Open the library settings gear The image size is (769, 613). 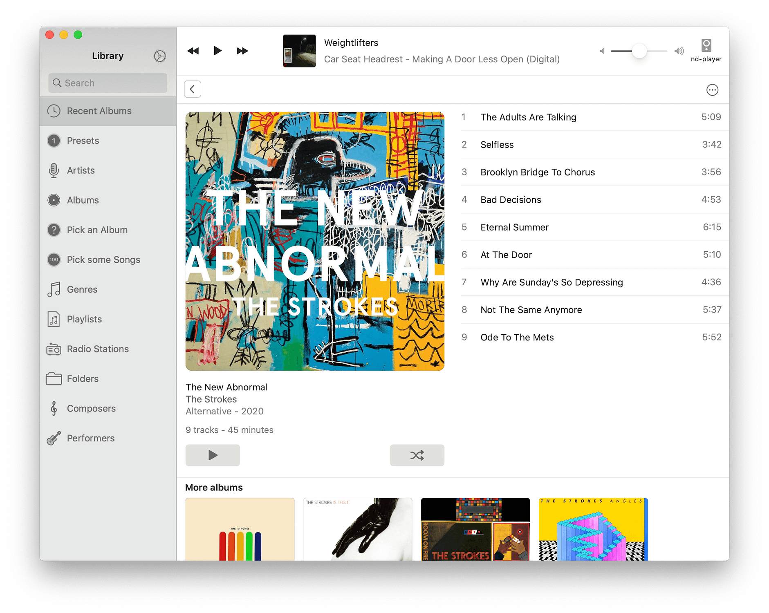pos(159,56)
